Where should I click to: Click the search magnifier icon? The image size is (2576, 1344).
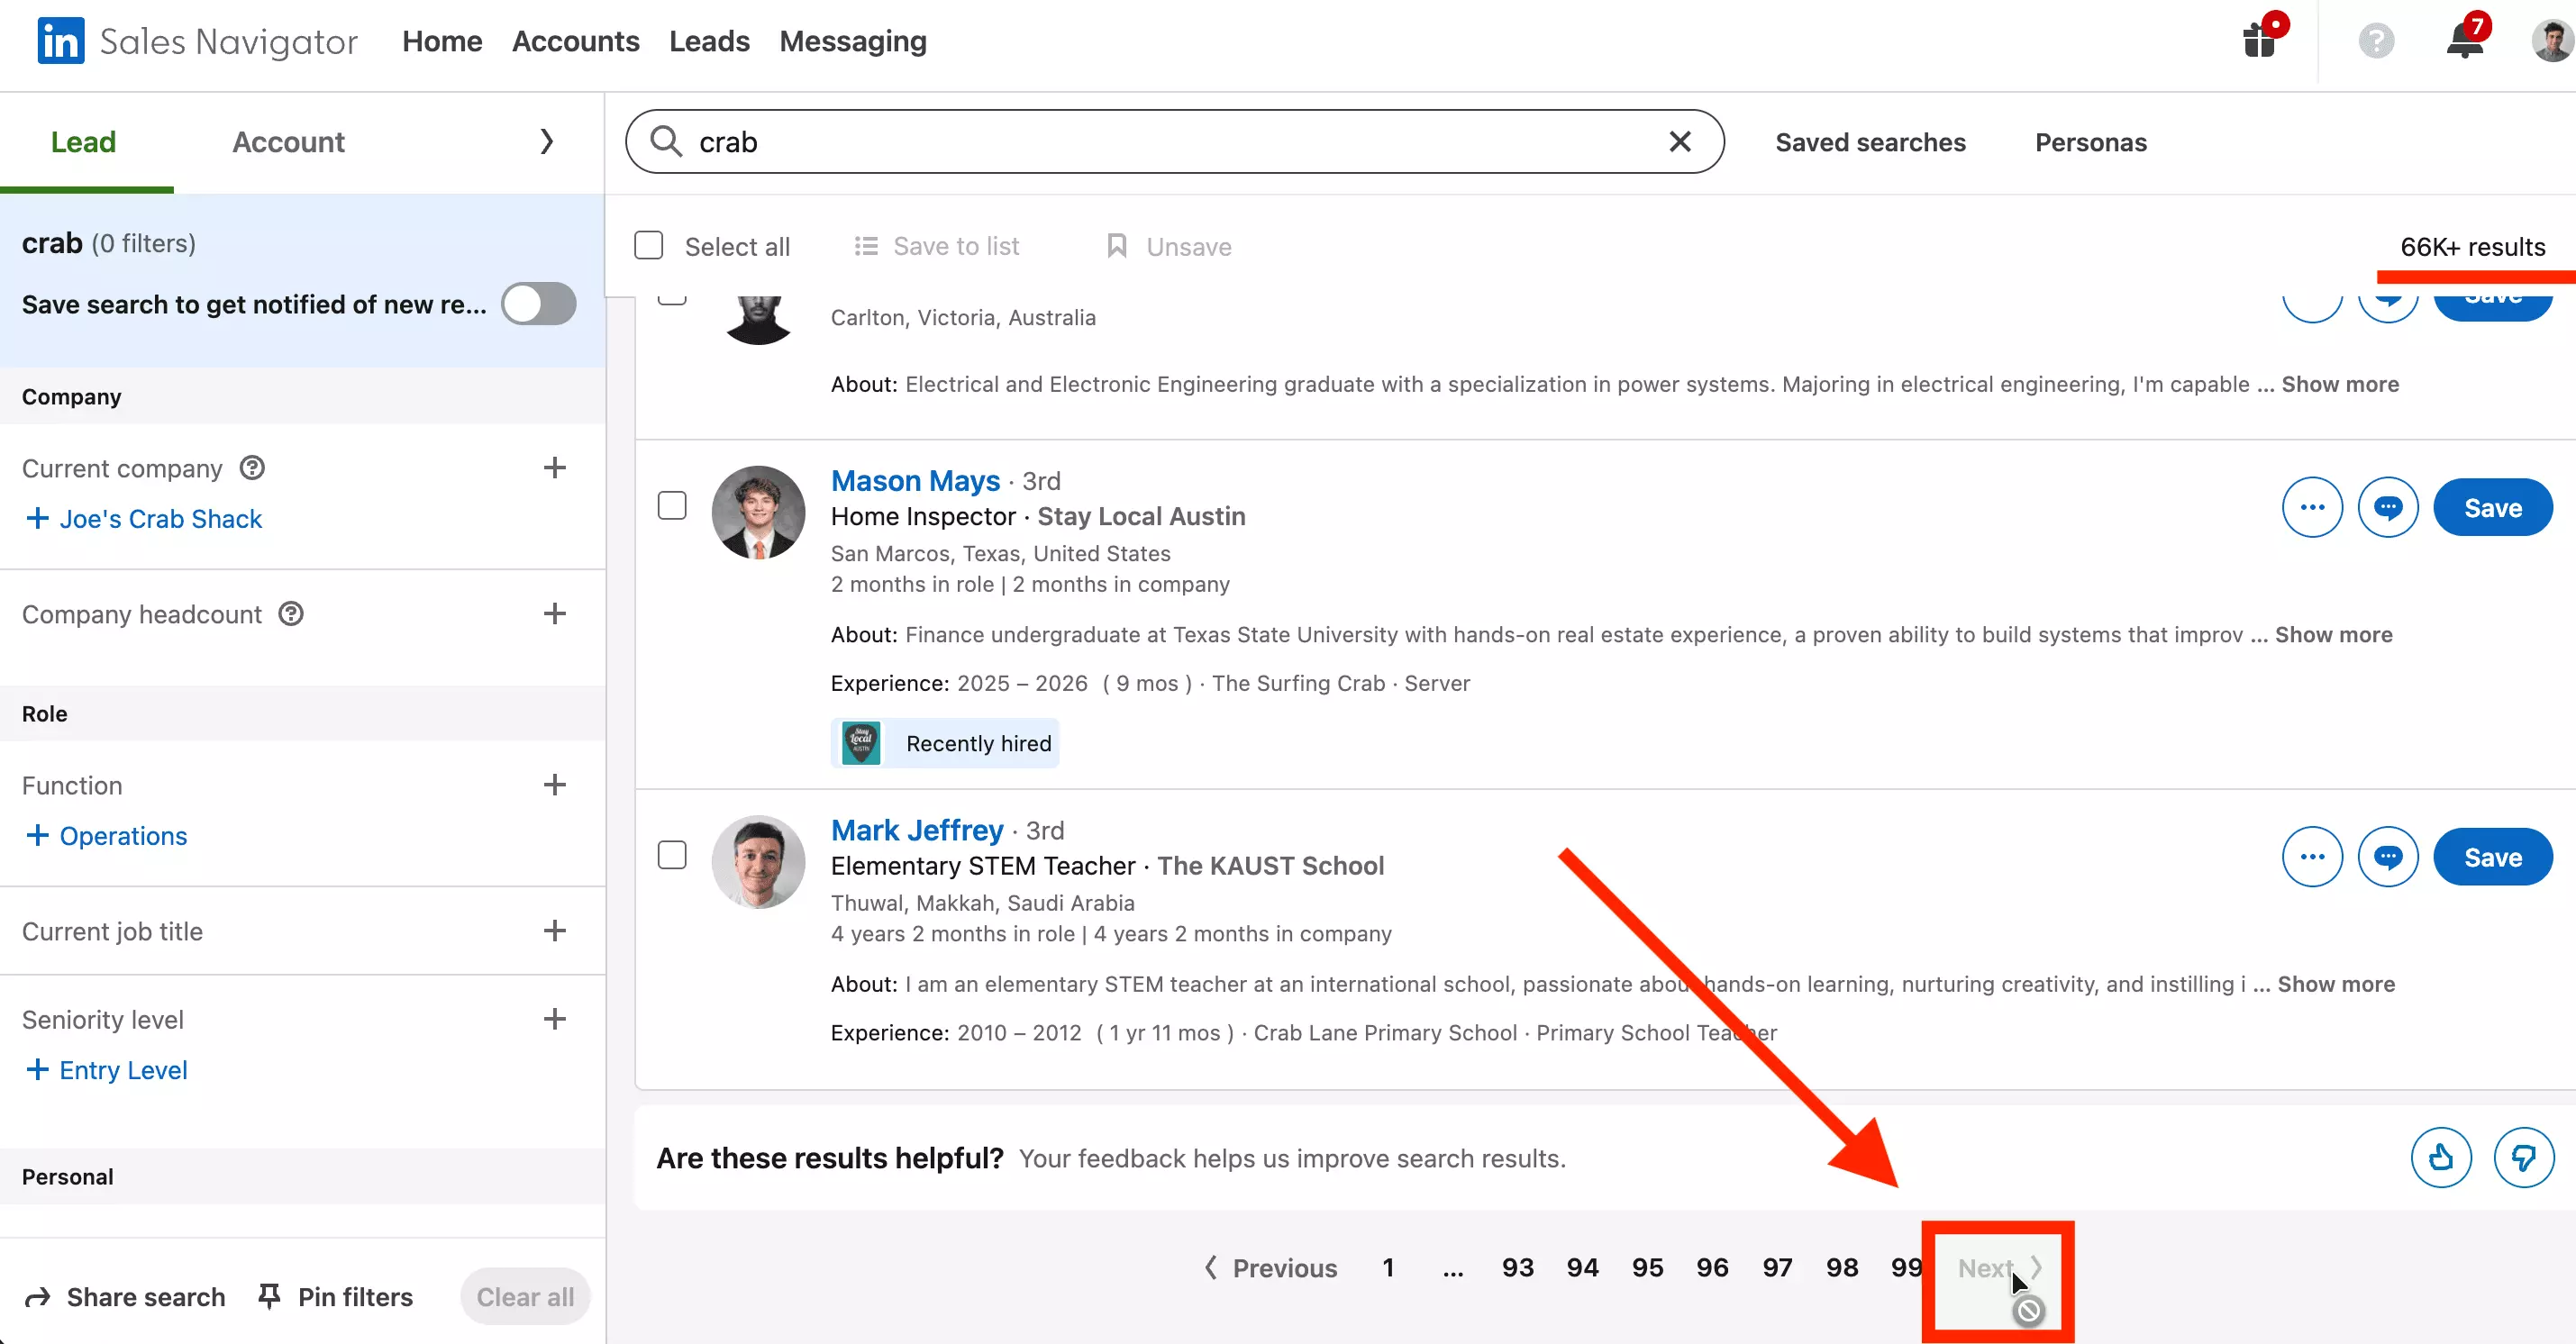(x=666, y=142)
